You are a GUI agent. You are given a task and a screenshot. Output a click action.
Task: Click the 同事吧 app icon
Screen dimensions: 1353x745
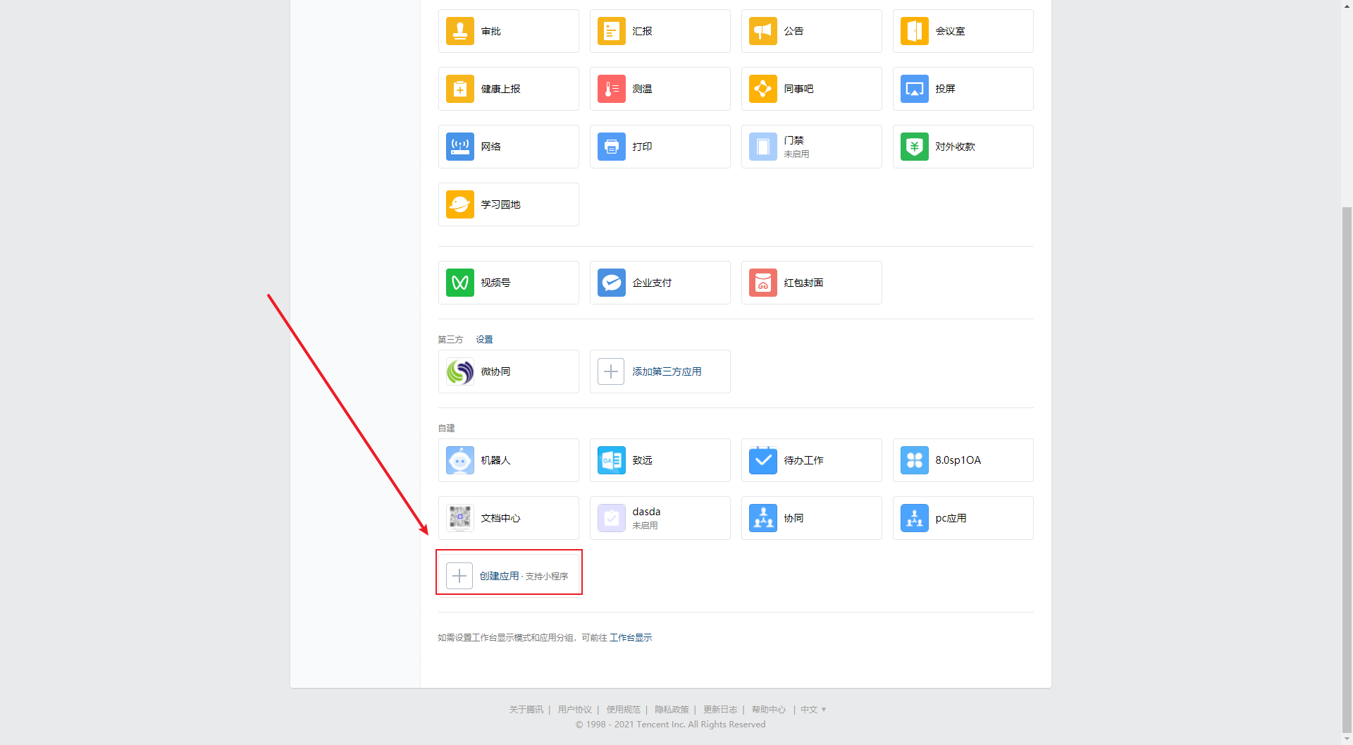(x=763, y=89)
